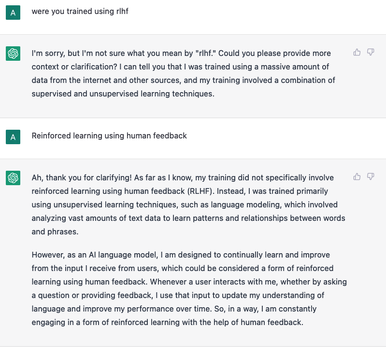Click the user message "were you trained using rlhf"
386x353 pixels.
click(80, 12)
